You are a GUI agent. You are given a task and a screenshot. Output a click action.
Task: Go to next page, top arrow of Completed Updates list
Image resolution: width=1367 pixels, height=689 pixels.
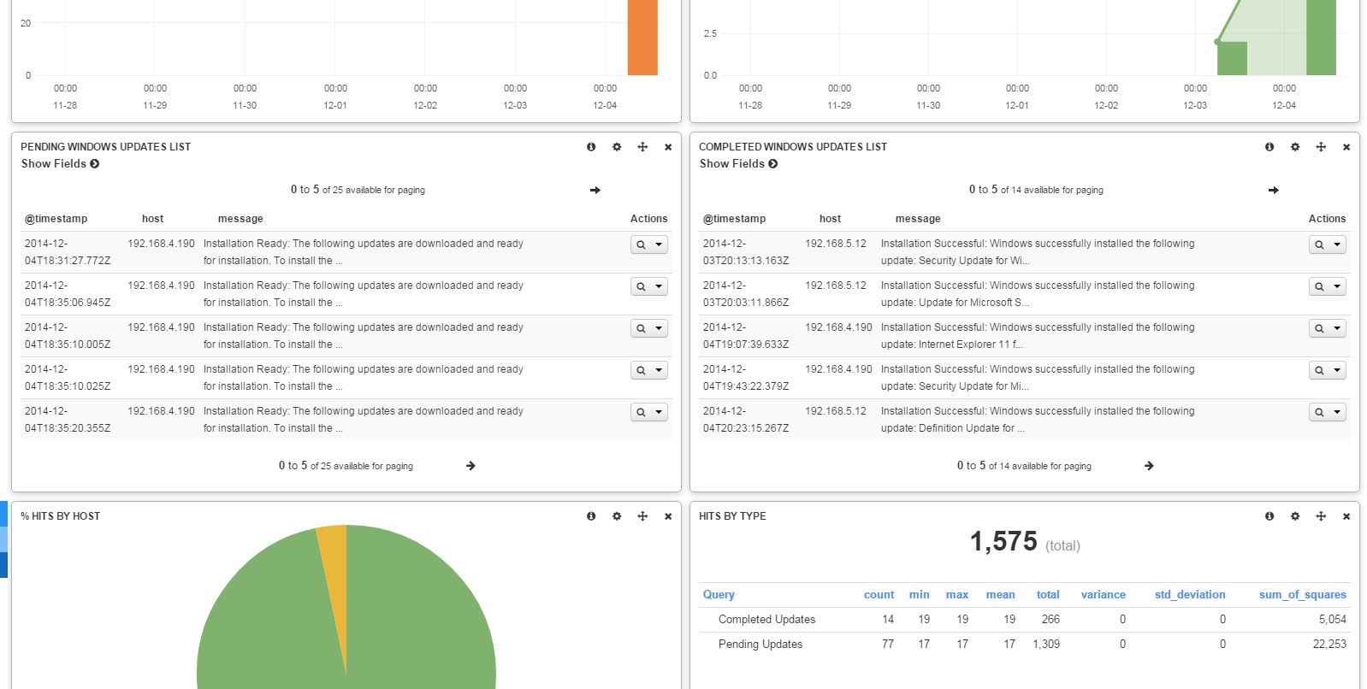pyautogui.click(x=1274, y=190)
